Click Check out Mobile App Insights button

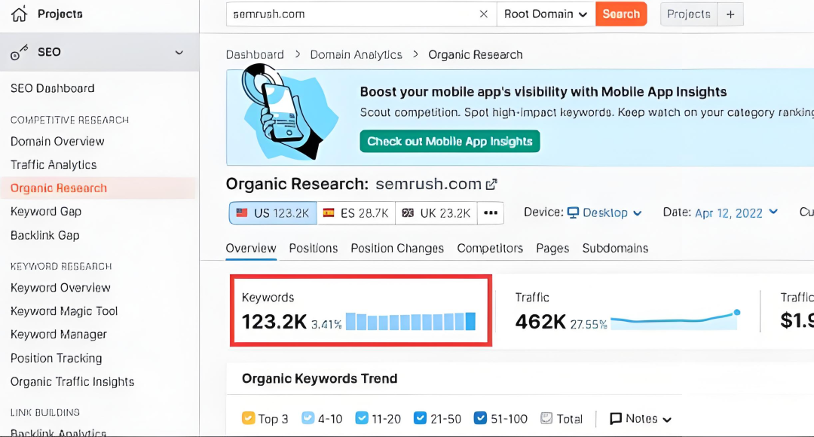point(450,142)
